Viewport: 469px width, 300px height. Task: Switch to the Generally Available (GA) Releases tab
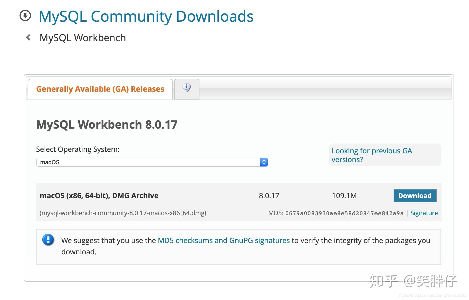click(100, 89)
